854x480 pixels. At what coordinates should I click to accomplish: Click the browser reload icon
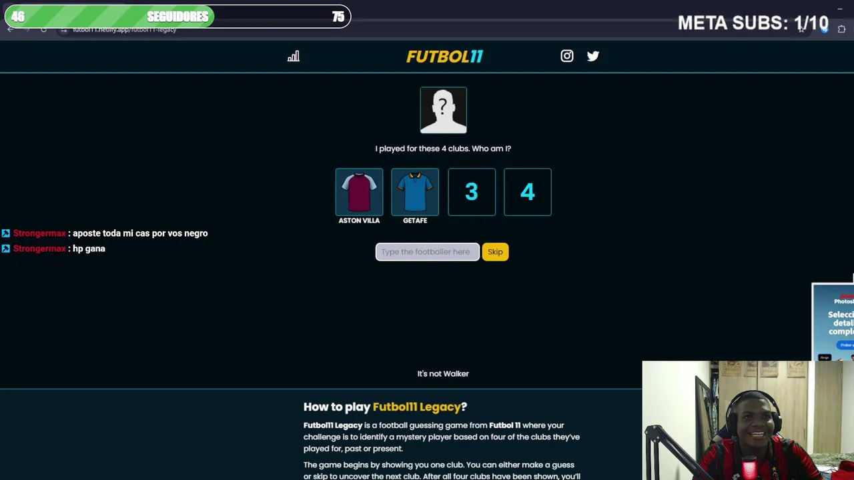43,30
